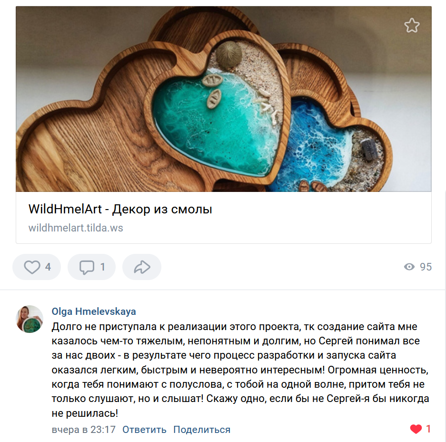Viewport: 446px width, 442px height.
Task: Click the comment like count number
Action: tap(428, 429)
